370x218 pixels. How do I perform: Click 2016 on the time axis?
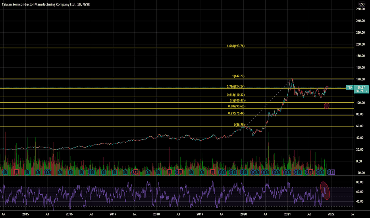pyautogui.click(x=69, y=214)
